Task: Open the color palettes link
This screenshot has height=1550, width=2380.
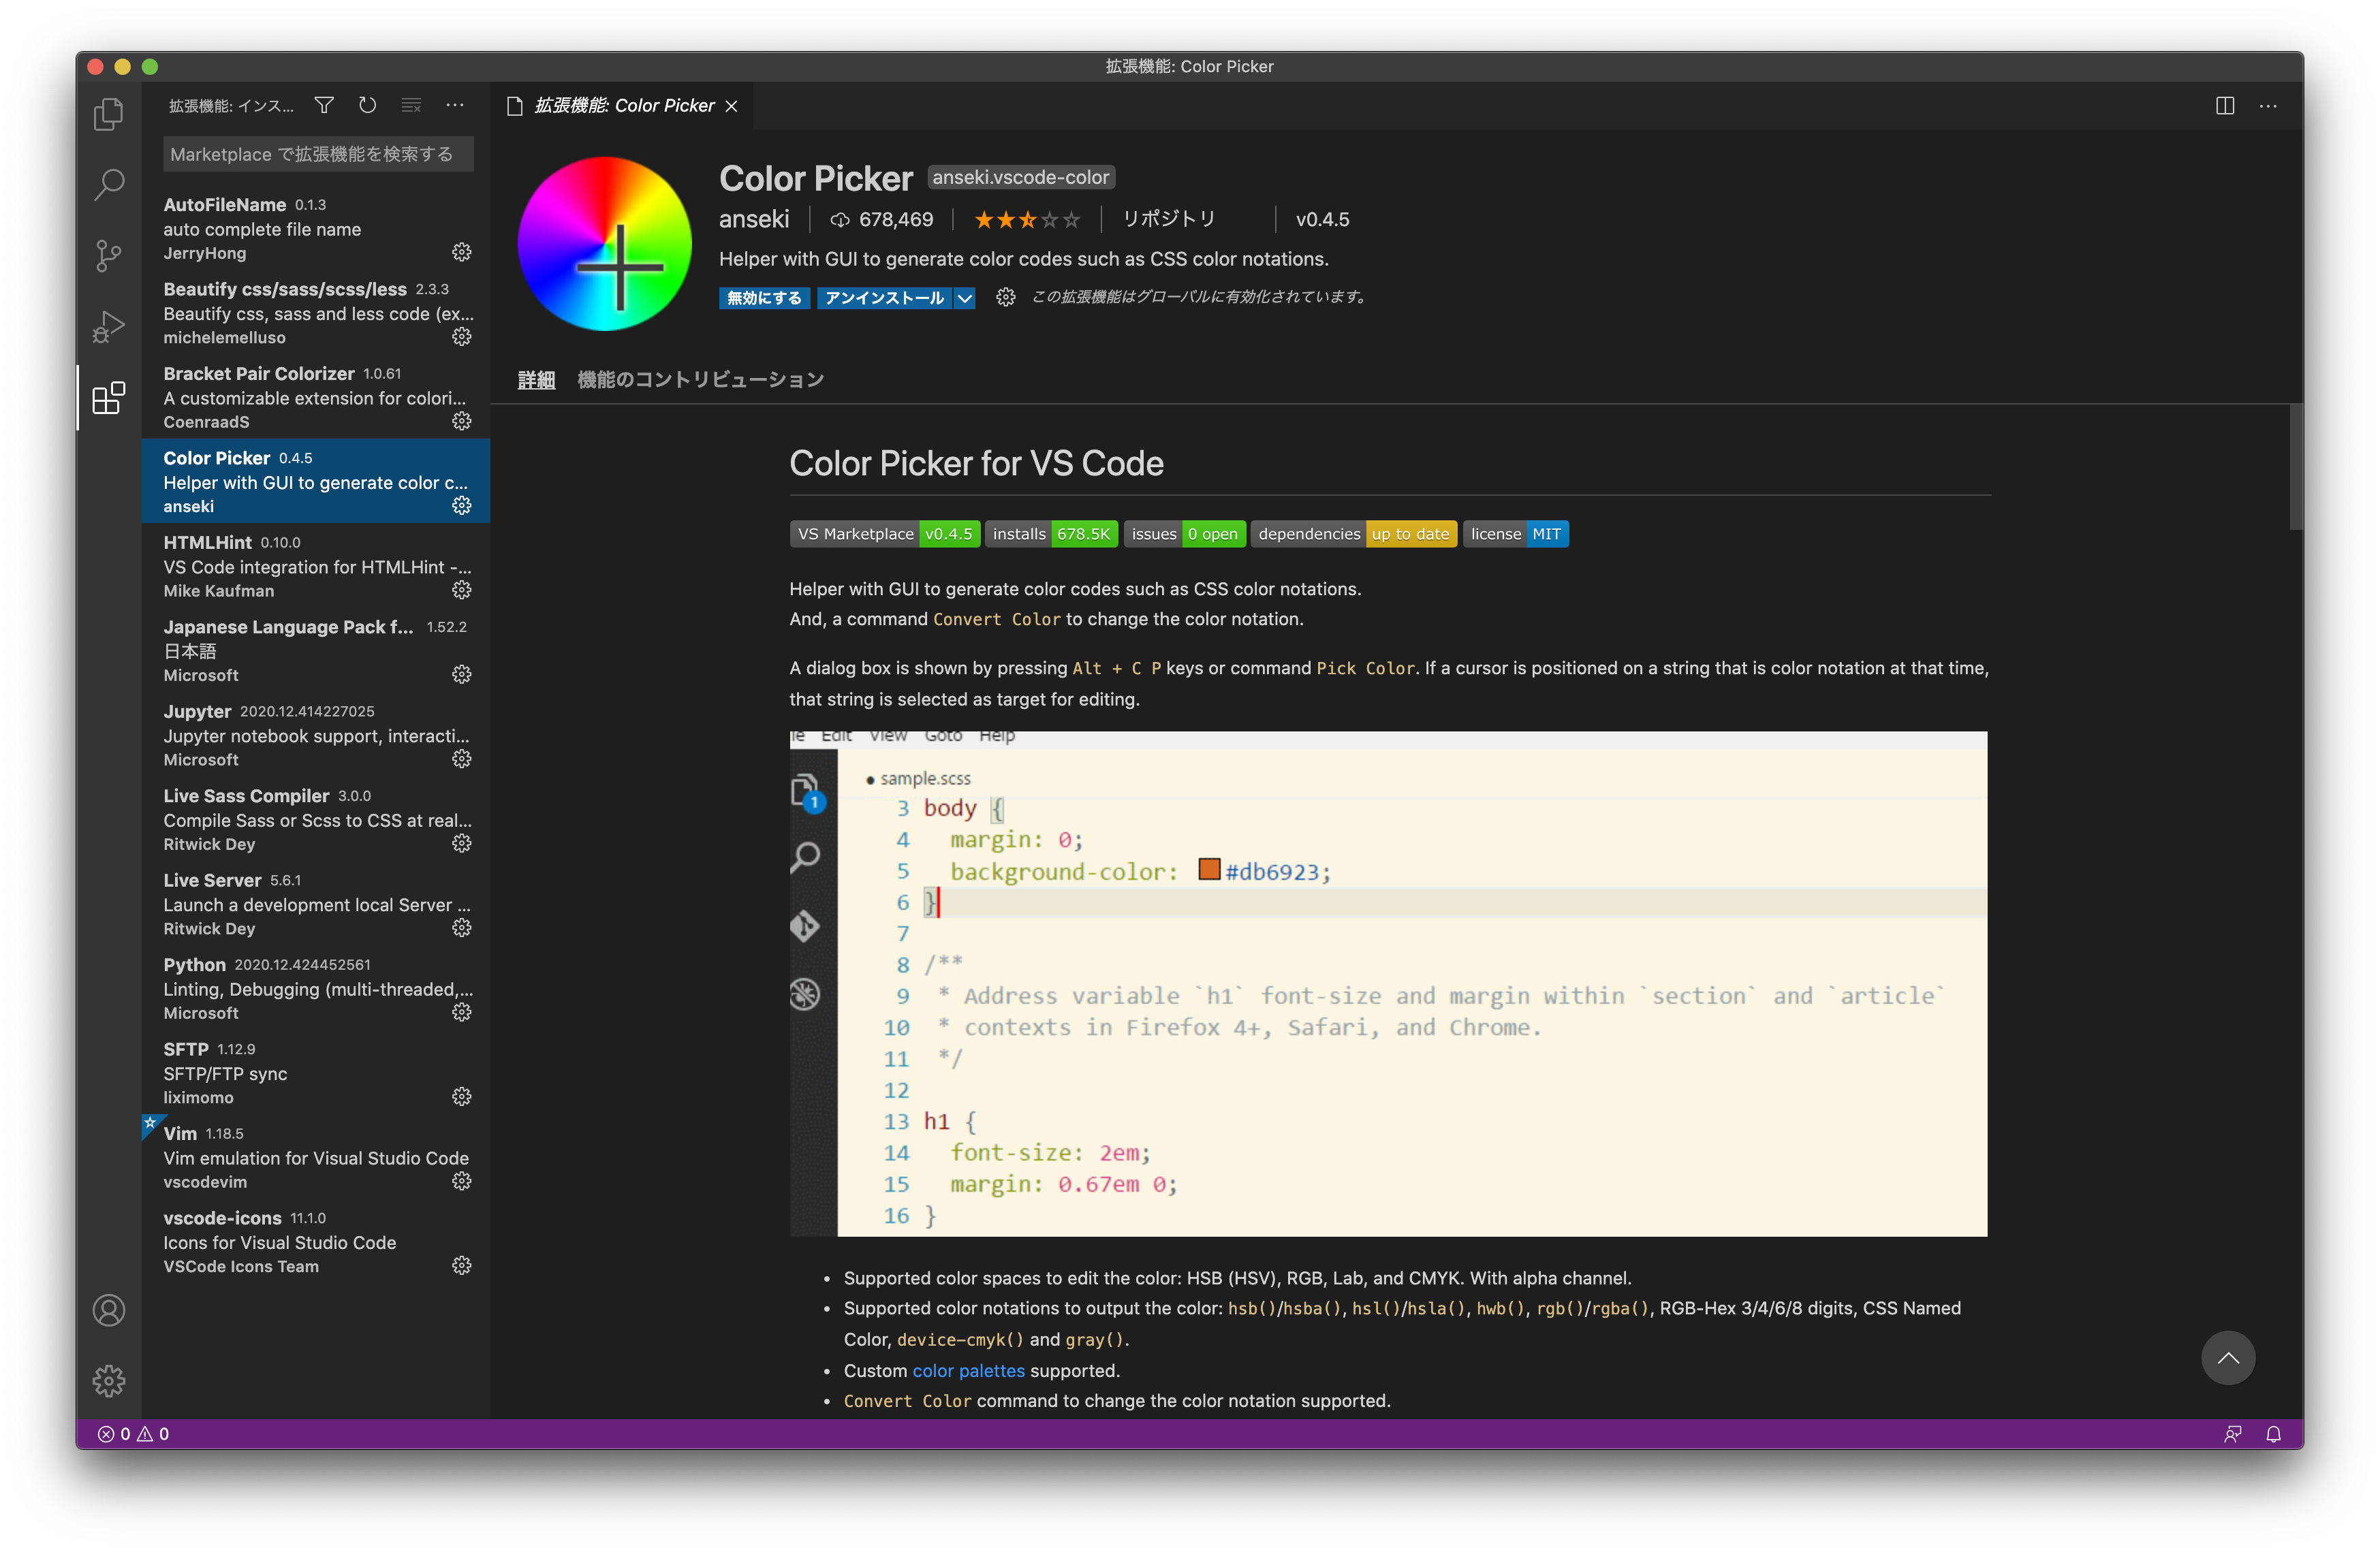Action: pos(968,1371)
